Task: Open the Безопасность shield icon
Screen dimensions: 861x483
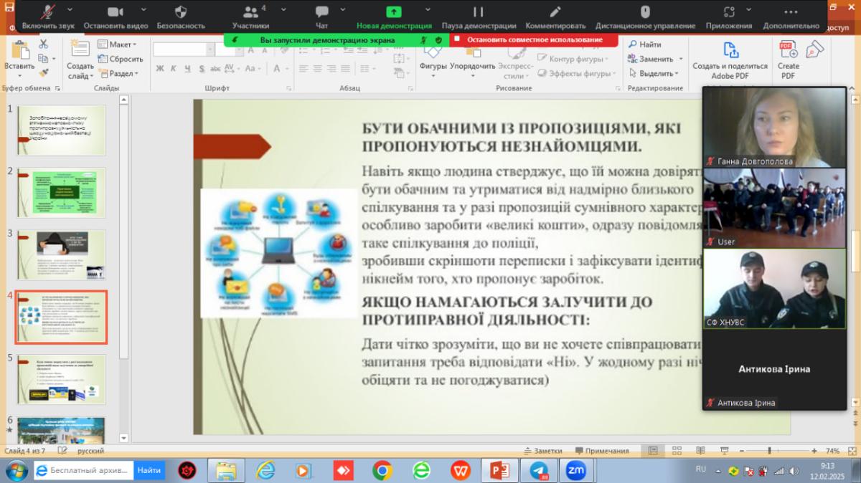Action: tap(181, 13)
